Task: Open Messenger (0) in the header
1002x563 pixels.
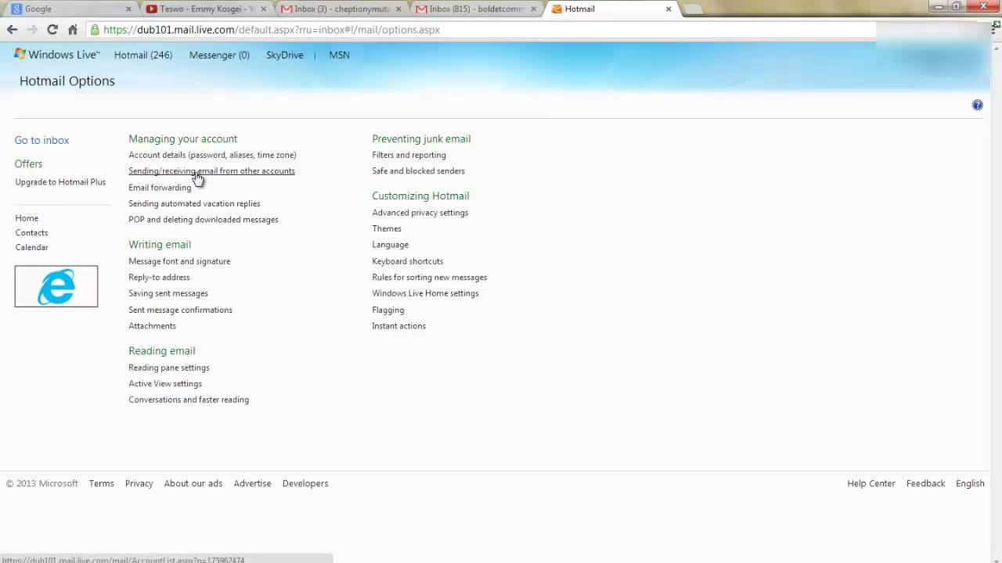Action: pos(219,55)
